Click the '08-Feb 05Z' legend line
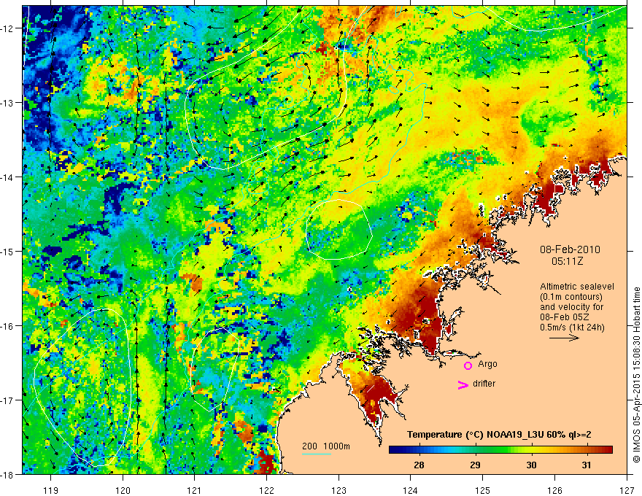The image size is (642, 496). click(565, 317)
